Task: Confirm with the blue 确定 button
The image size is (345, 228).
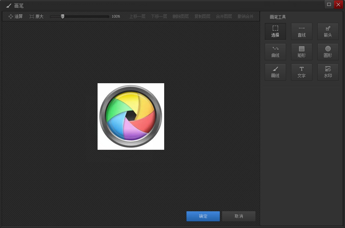Action: [203, 216]
